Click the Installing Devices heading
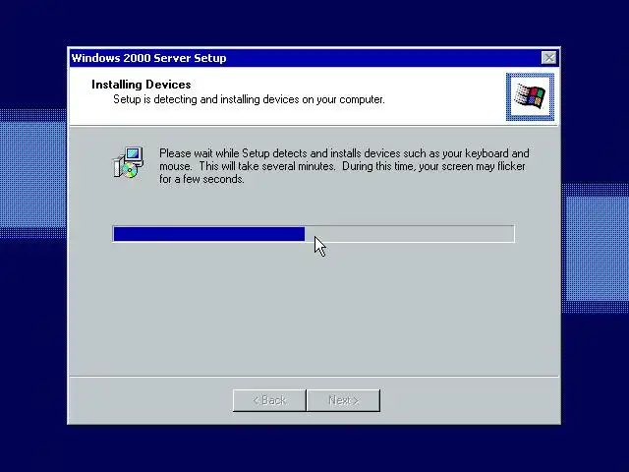 coord(142,85)
